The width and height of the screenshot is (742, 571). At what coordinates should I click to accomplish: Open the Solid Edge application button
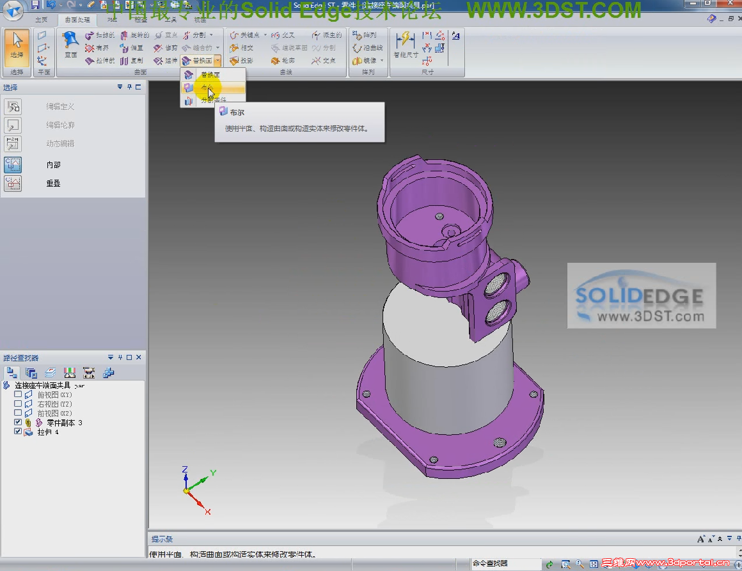tap(12, 10)
